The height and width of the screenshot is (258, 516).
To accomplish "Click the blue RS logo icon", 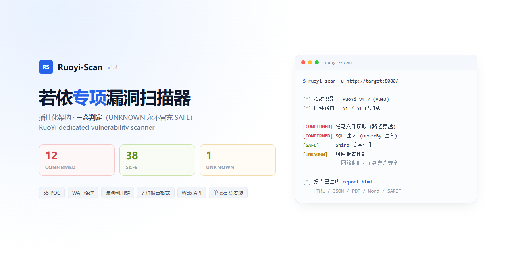I will click(x=46, y=67).
